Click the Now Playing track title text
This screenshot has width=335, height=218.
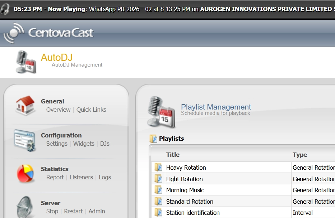pos(139,9)
